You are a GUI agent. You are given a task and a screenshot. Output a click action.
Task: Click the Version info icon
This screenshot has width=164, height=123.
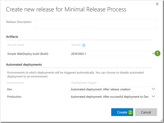(84, 45)
